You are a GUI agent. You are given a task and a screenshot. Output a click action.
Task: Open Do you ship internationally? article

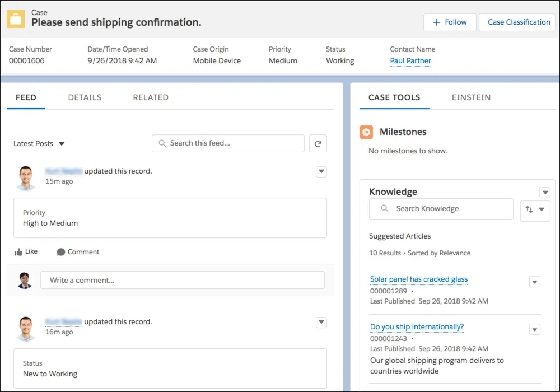pyautogui.click(x=417, y=326)
